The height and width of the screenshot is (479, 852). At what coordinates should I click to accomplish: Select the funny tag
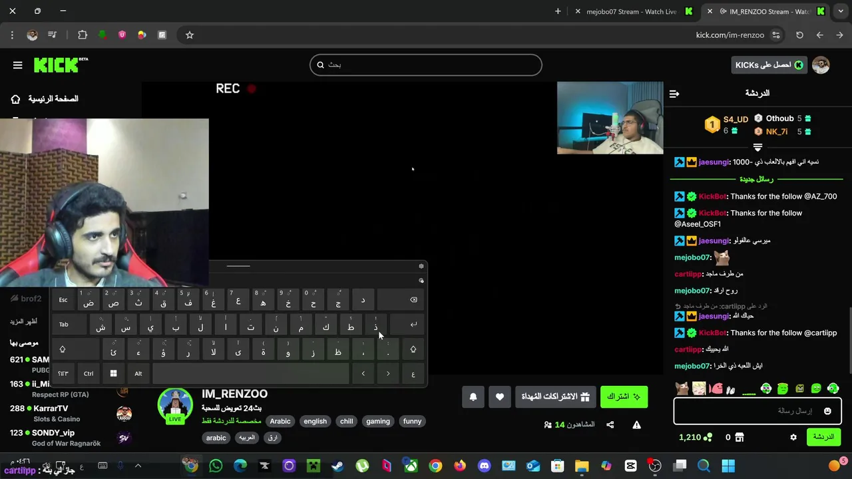pyautogui.click(x=412, y=421)
